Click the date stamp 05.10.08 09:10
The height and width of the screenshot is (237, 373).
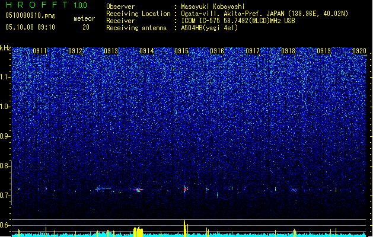pos(30,27)
